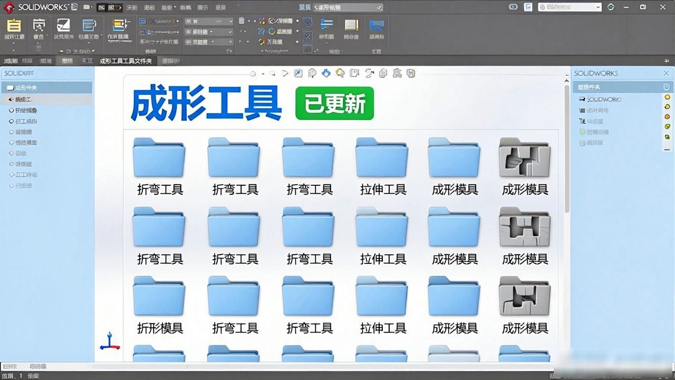Screen dimensions: 675x380
Task: Open the dropdown next to the title bar folder icon
Action: tap(91, 7)
